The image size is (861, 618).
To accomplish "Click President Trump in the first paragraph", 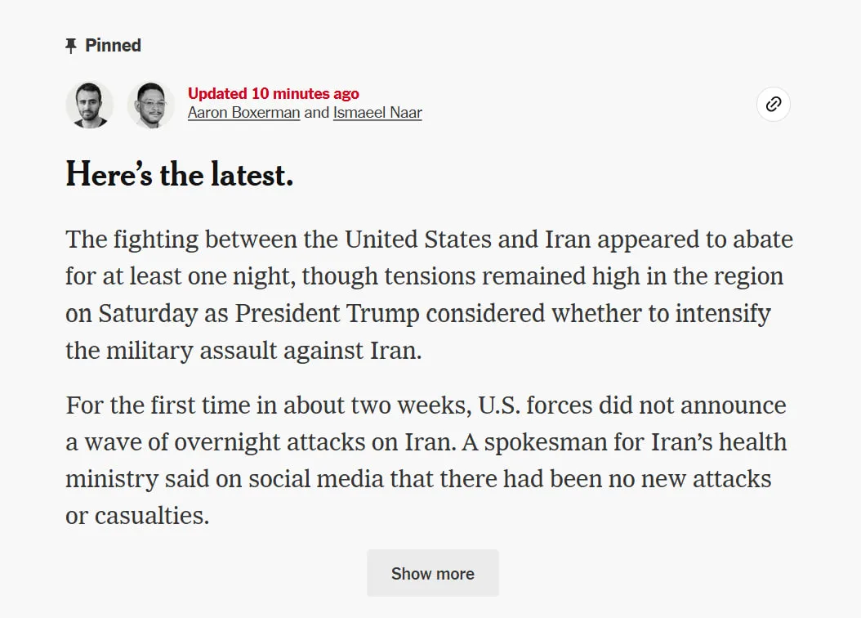I will pos(328,314).
